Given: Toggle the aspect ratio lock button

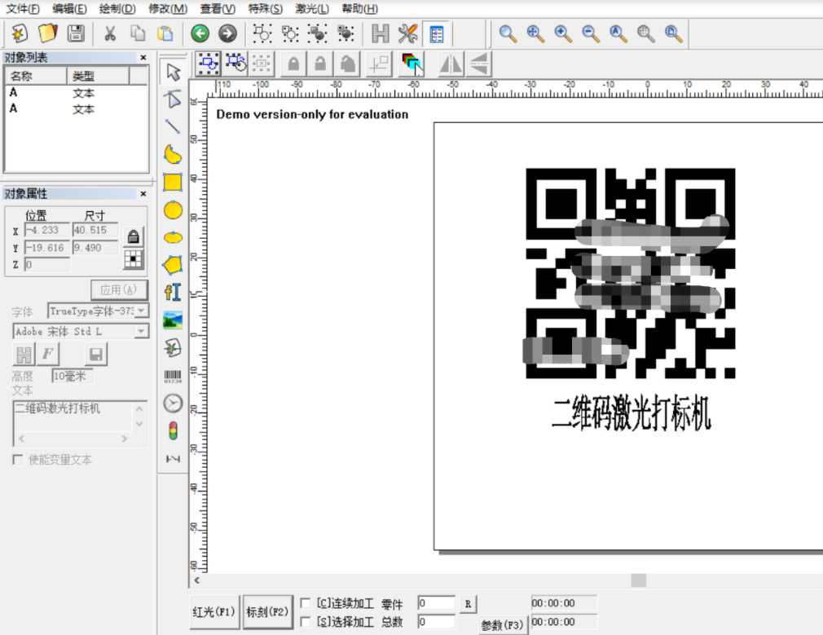Looking at the screenshot, I should point(134,236).
